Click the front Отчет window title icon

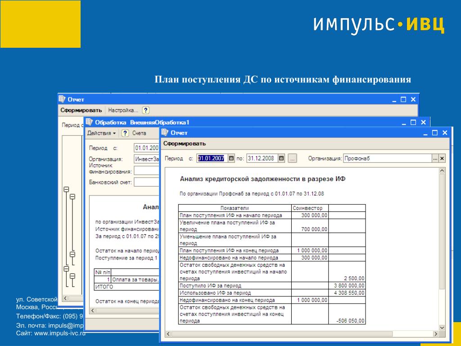pyautogui.click(x=165, y=132)
